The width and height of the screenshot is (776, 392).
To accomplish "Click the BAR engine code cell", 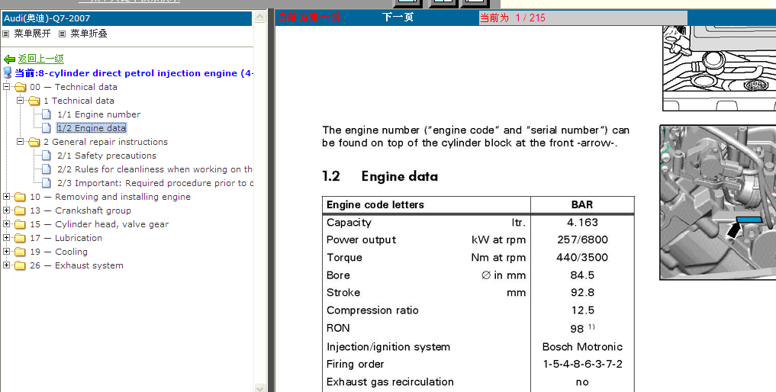I will coord(582,205).
